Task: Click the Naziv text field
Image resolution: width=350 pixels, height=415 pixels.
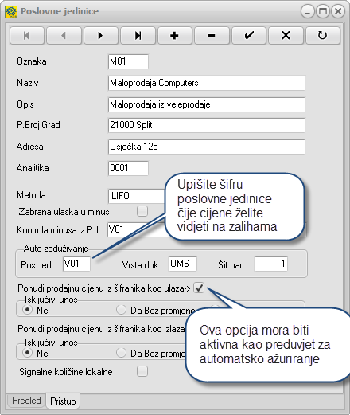Action: point(207,83)
